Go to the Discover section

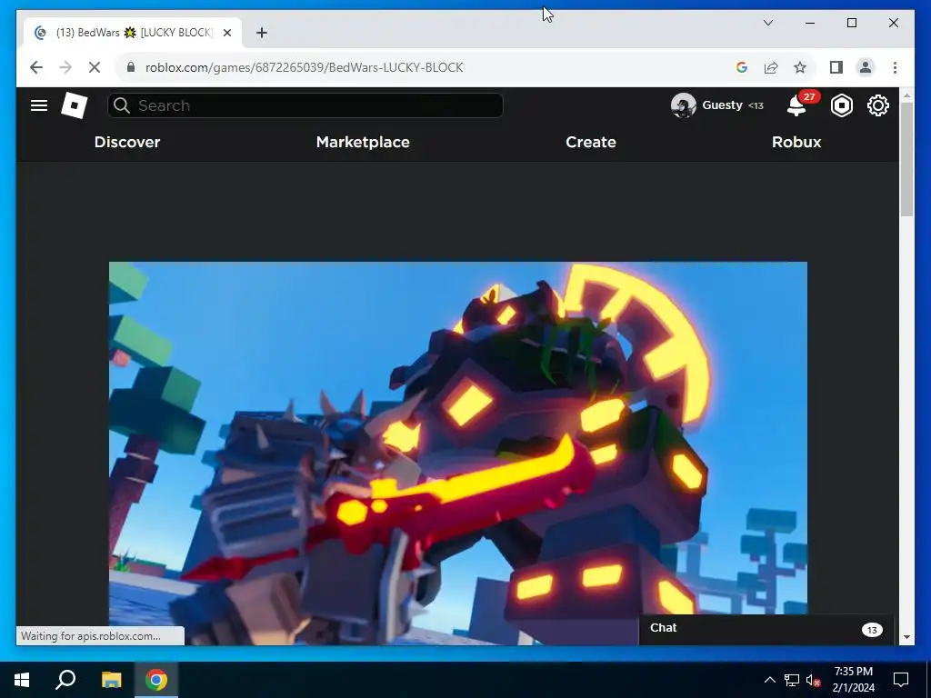[x=127, y=142]
